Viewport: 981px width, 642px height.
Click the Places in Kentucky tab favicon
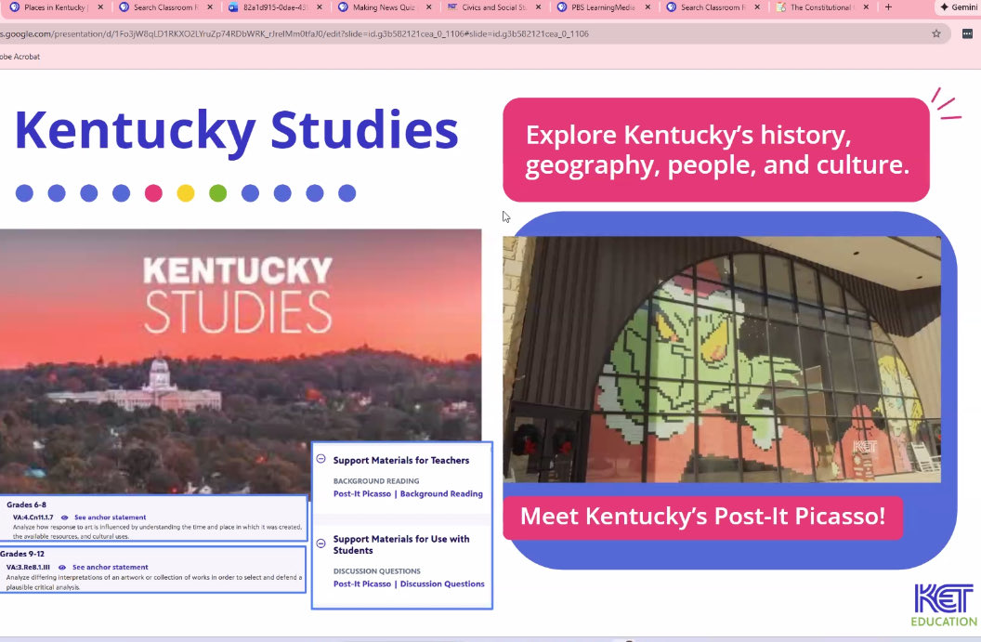(14, 7)
